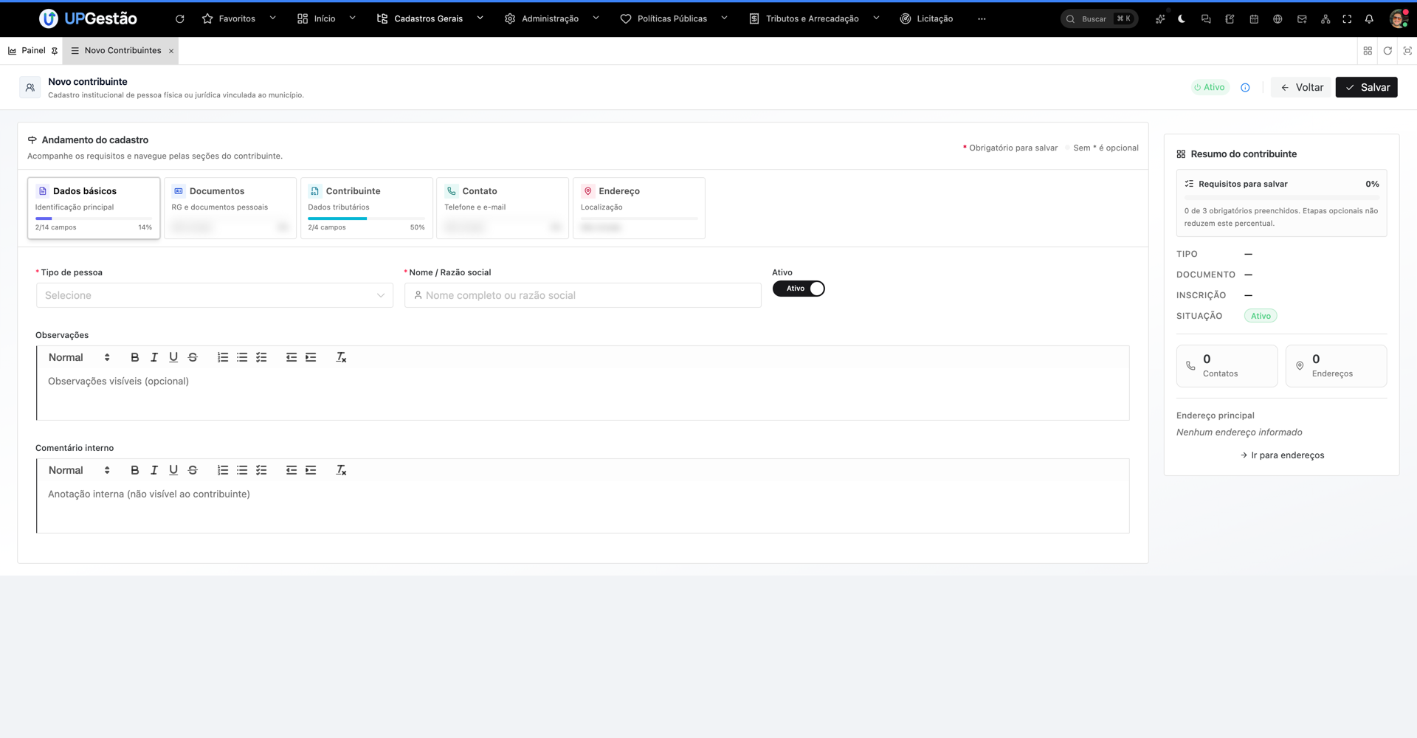
Task: Toggle checklist in Comentário interno editor
Action: click(261, 470)
